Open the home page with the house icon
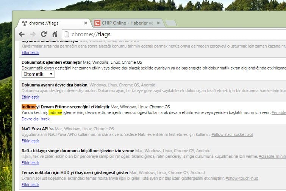The height and width of the screenshot is (191, 286). click(55, 34)
